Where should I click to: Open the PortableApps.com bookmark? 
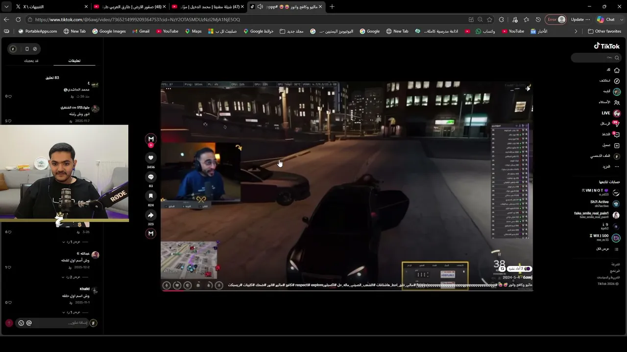(37, 31)
